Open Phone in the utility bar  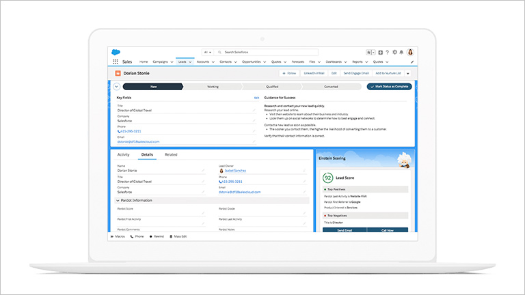click(x=137, y=236)
